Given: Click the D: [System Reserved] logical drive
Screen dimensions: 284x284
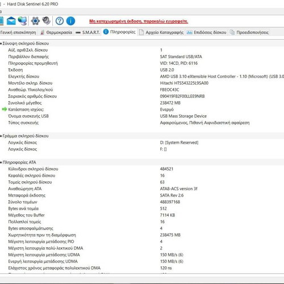Looking at the screenshot, I should pyautogui.click(x=179, y=143).
